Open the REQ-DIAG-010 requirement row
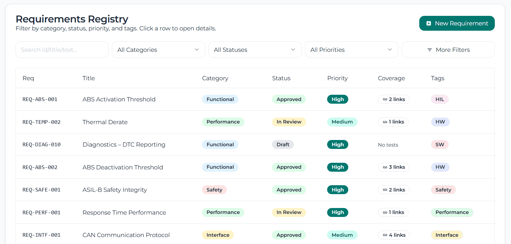The height and width of the screenshot is (244, 511). (124, 145)
